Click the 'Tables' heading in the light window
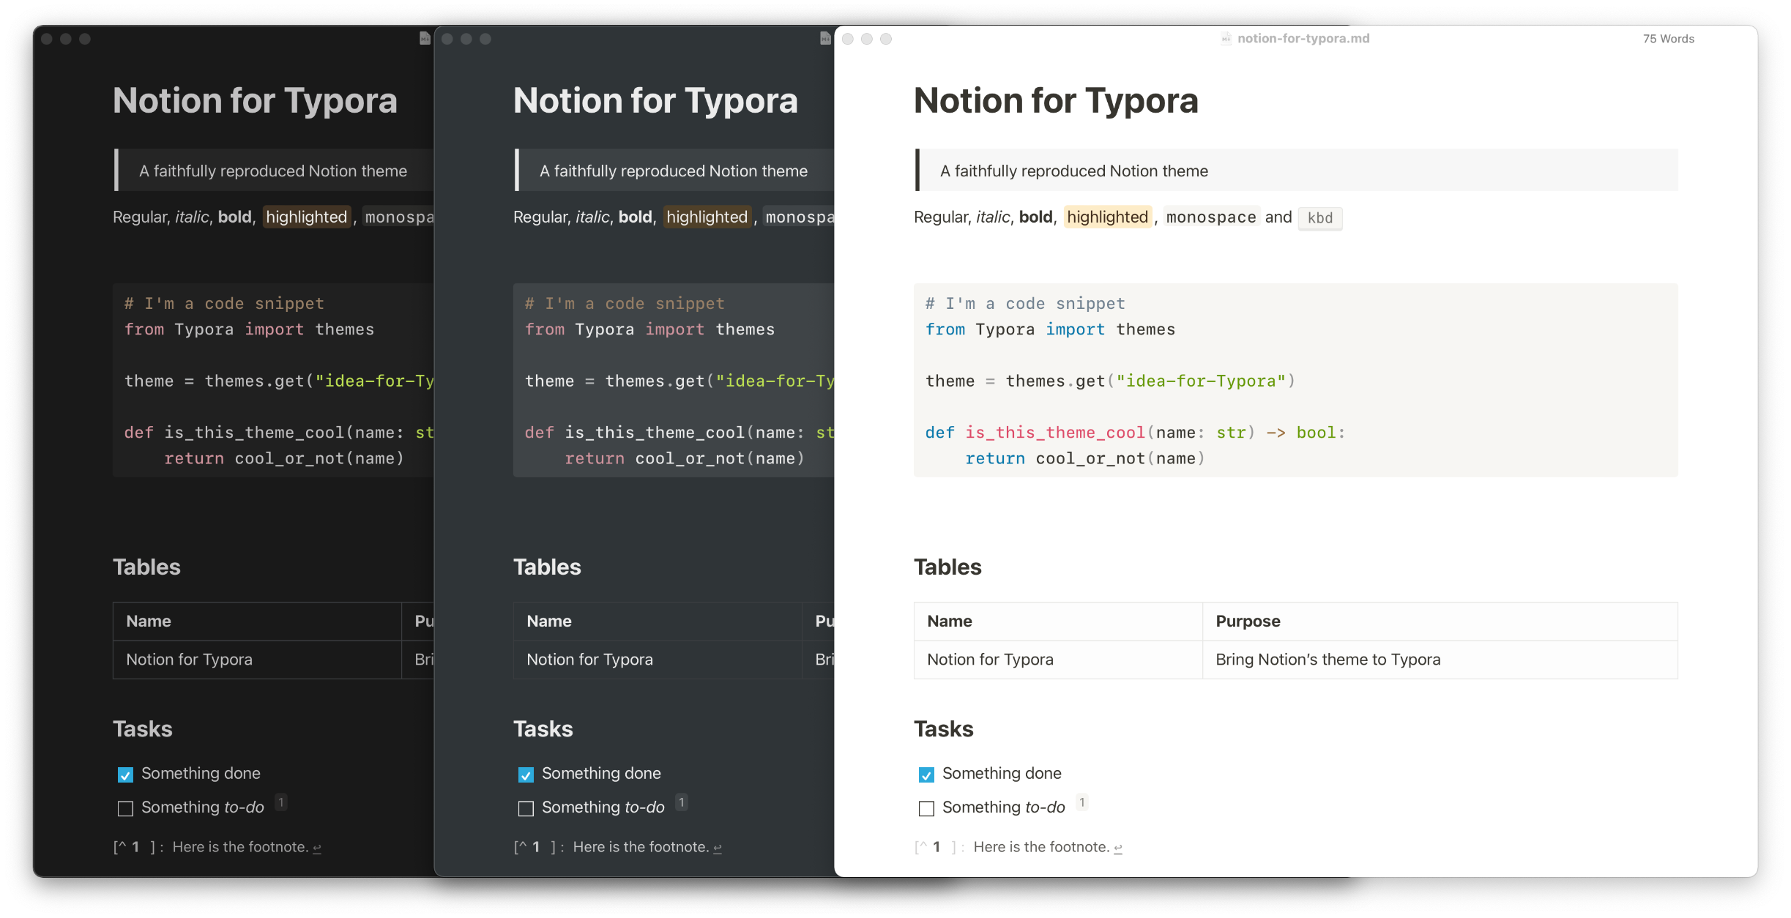The image size is (1791, 918). pyautogui.click(x=947, y=567)
